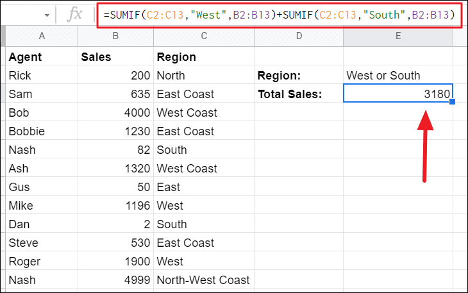Click the Total Sales result cell 3180
The height and width of the screenshot is (293, 468).
(x=397, y=94)
